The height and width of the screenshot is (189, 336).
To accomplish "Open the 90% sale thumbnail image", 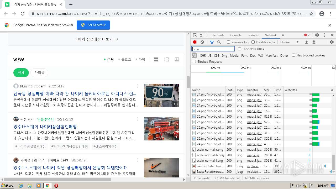I will pos(161,96).
